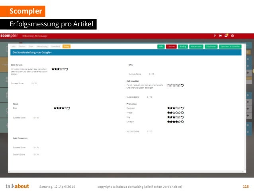Click the scompler logo
The image size is (254, 191).
point(9,36)
